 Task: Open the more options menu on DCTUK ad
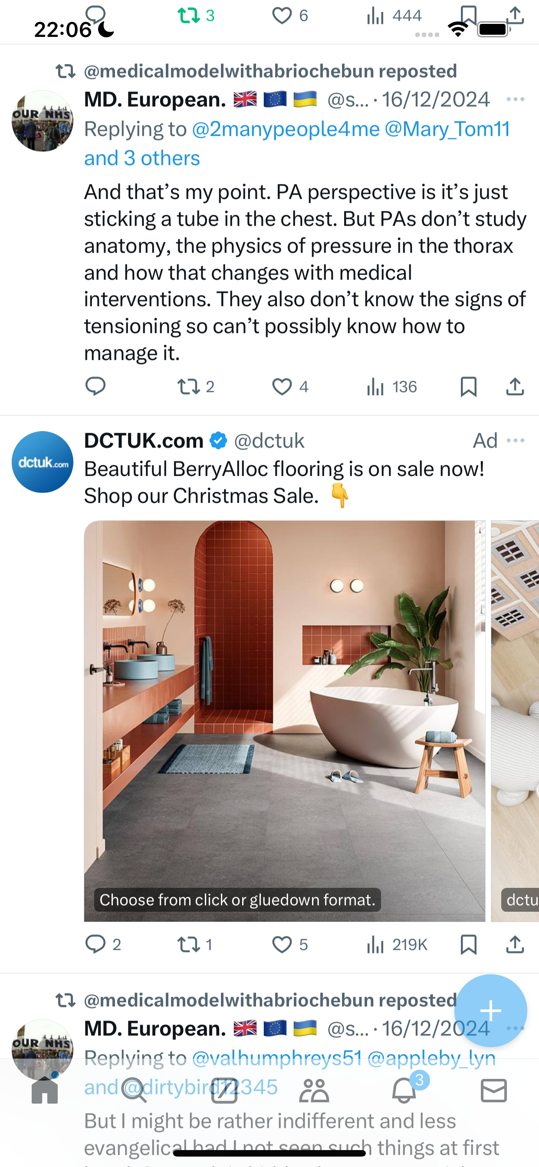(x=516, y=440)
